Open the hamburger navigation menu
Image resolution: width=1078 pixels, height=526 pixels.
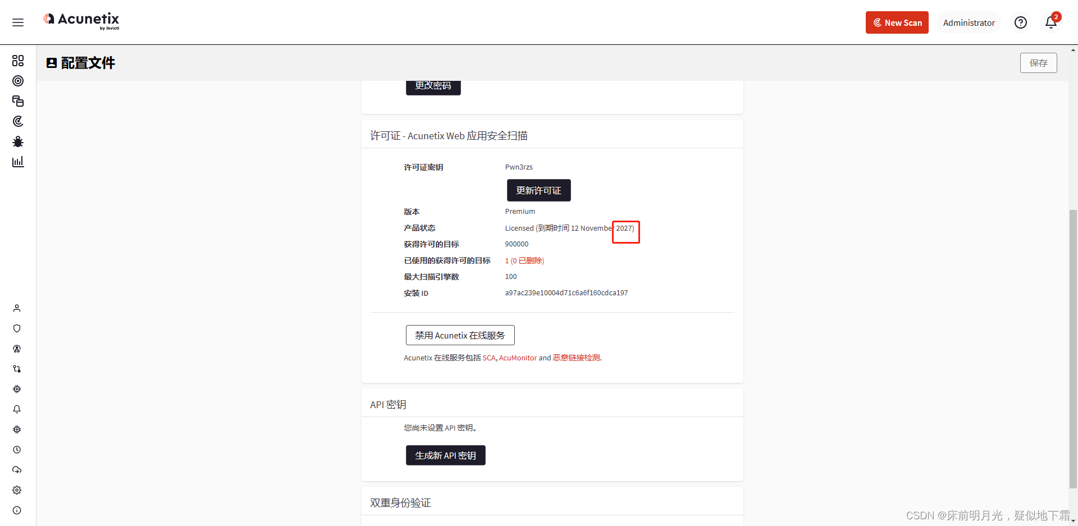(x=18, y=22)
